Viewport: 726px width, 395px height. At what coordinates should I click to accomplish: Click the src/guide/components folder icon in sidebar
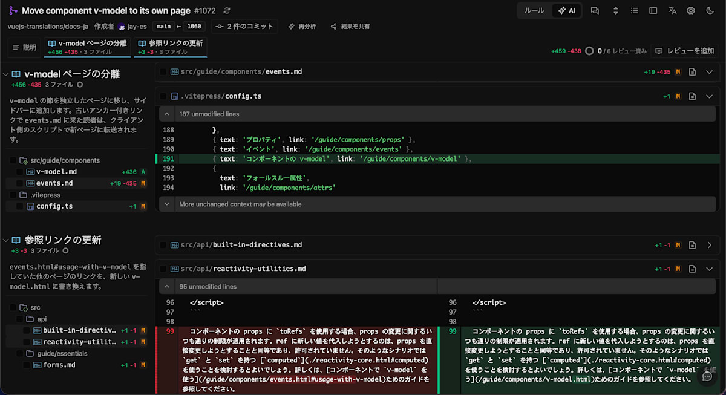point(24,160)
